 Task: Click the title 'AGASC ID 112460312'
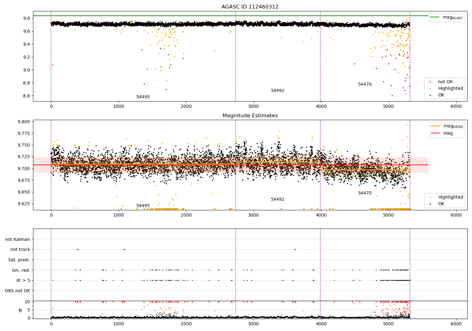pos(250,7)
